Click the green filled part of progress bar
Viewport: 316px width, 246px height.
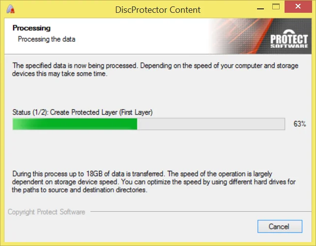tap(75, 124)
